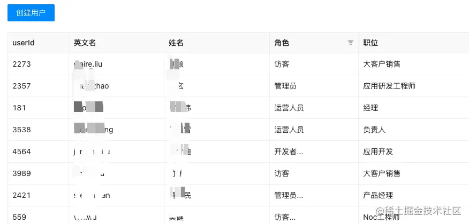Click the 职位 column header
Image resolution: width=469 pixels, height=224 pixels.
[x=370, y=43]
